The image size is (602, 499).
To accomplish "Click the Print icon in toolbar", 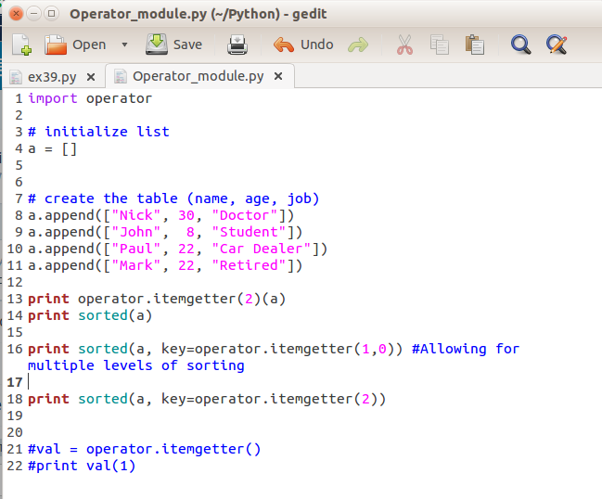I will click(x=237, y=45).
